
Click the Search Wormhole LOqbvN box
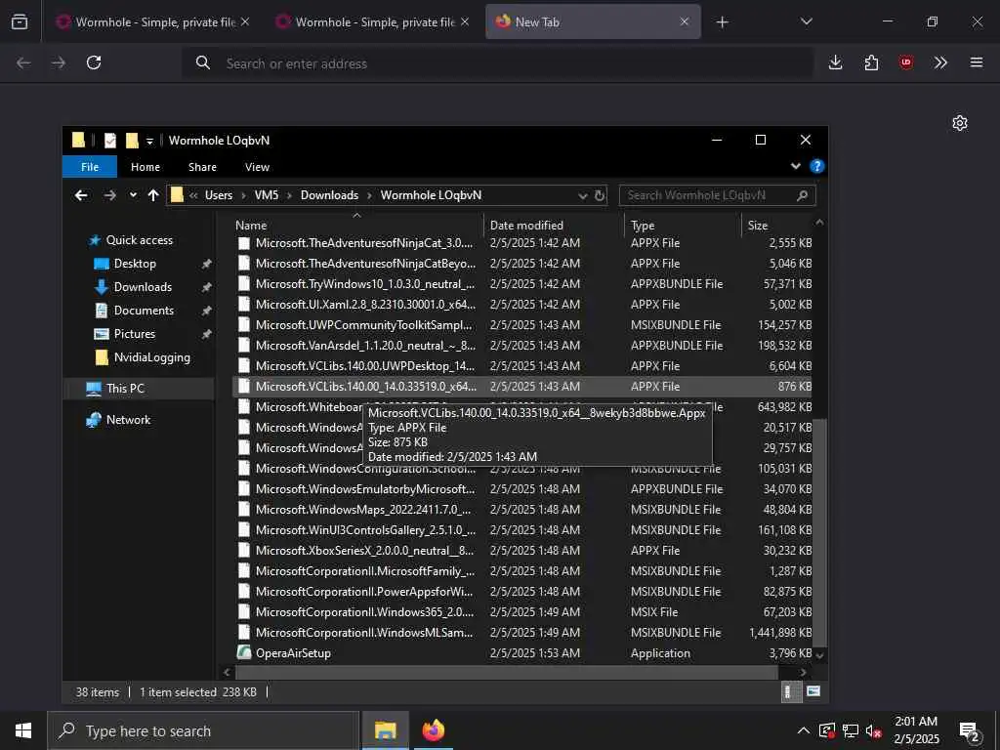coord(717,195)
